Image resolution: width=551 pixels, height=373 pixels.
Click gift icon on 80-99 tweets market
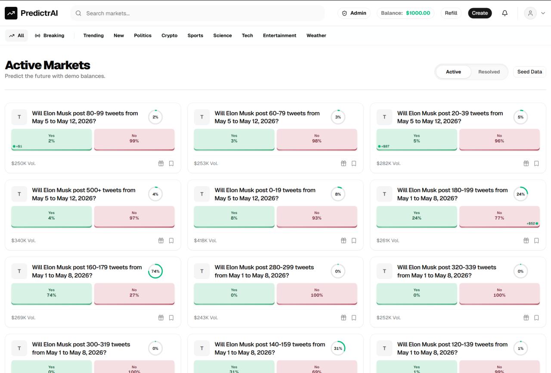pos(161,163)
